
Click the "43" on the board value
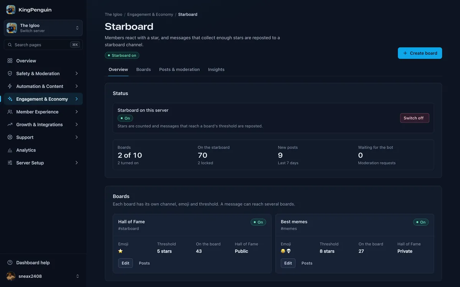click(199, 251)
